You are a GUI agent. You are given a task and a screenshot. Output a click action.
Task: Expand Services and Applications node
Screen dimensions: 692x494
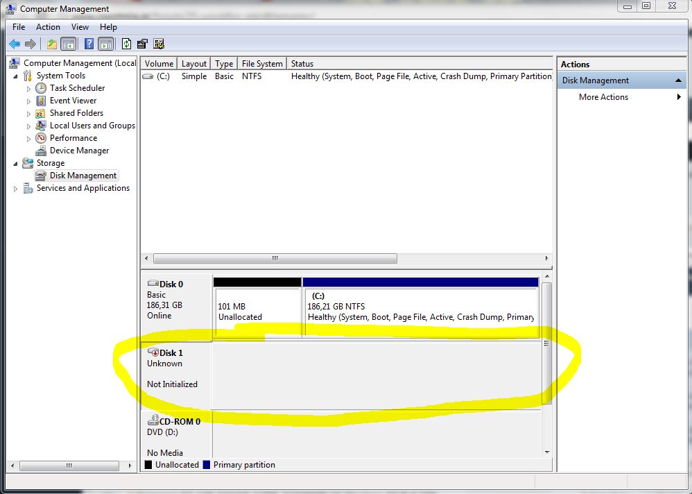(15, 189)
